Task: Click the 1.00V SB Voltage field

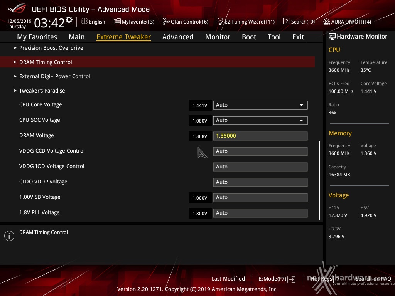Action: pyautogui.click(x=260, y=198)
